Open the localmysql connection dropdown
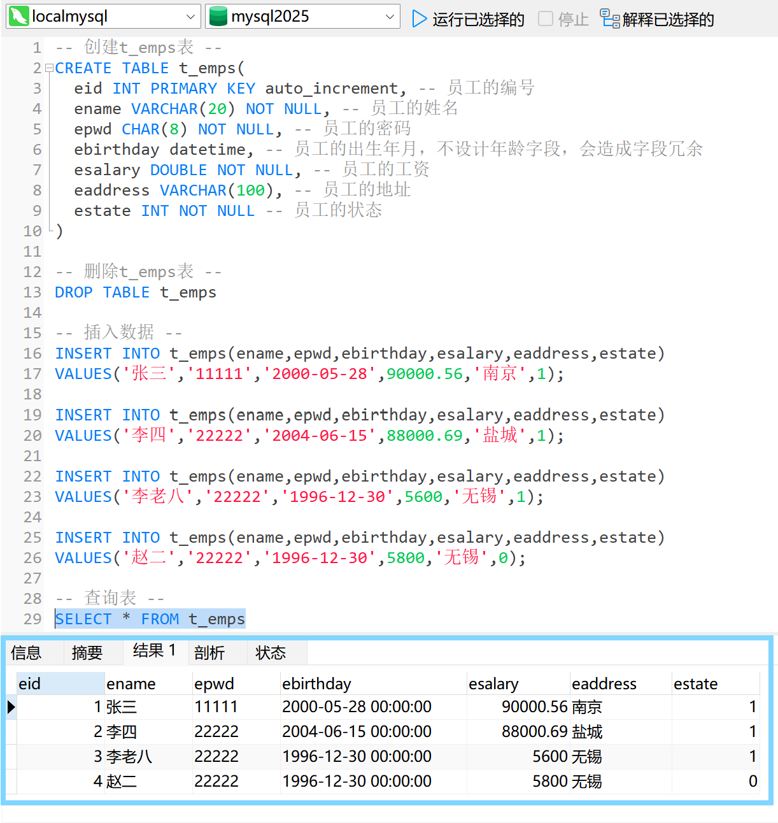Image resolution: width=778 pixels, height=823 pixels. point(190,17)
